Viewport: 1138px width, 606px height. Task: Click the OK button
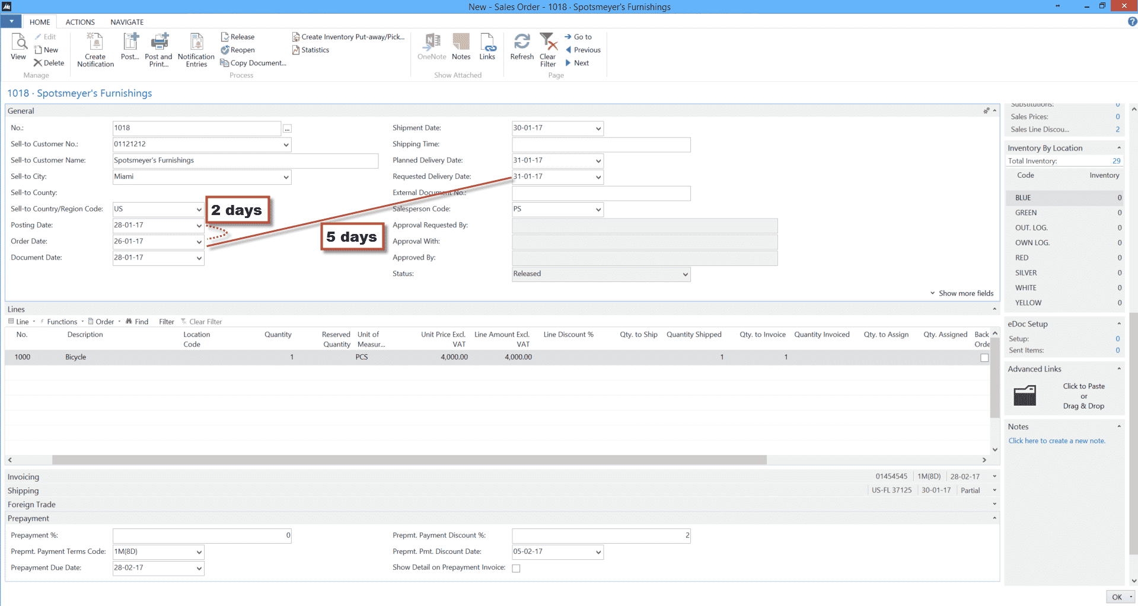tap(1117, 597)
